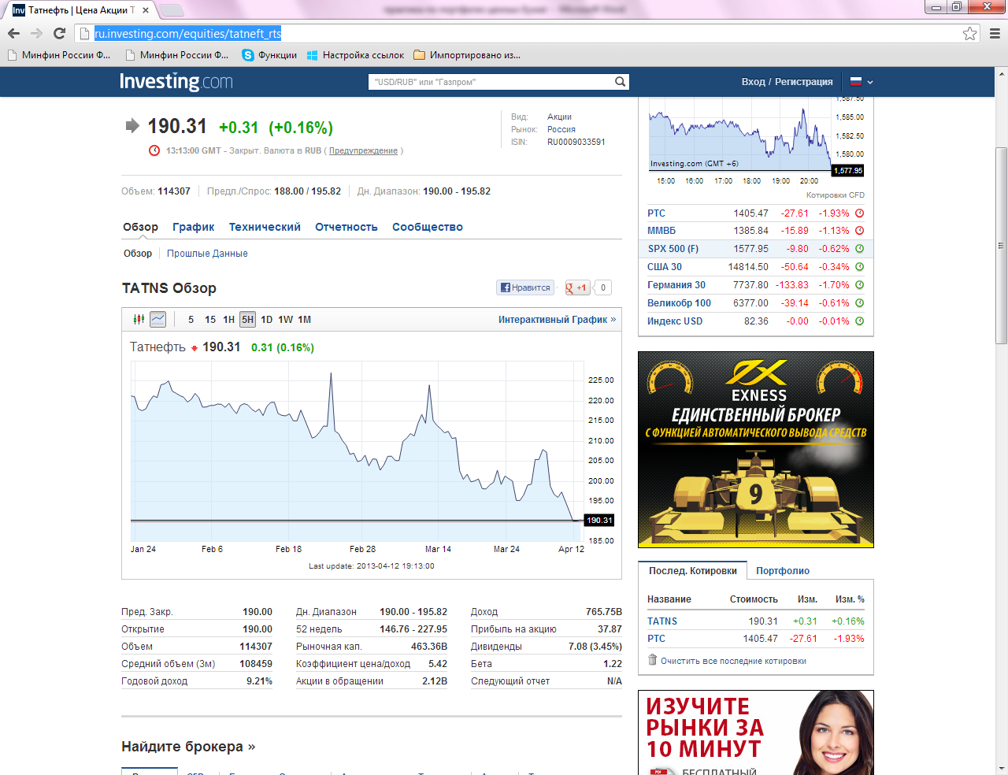
Task: Click the Investing.com logo
Action: click(176, 82)
